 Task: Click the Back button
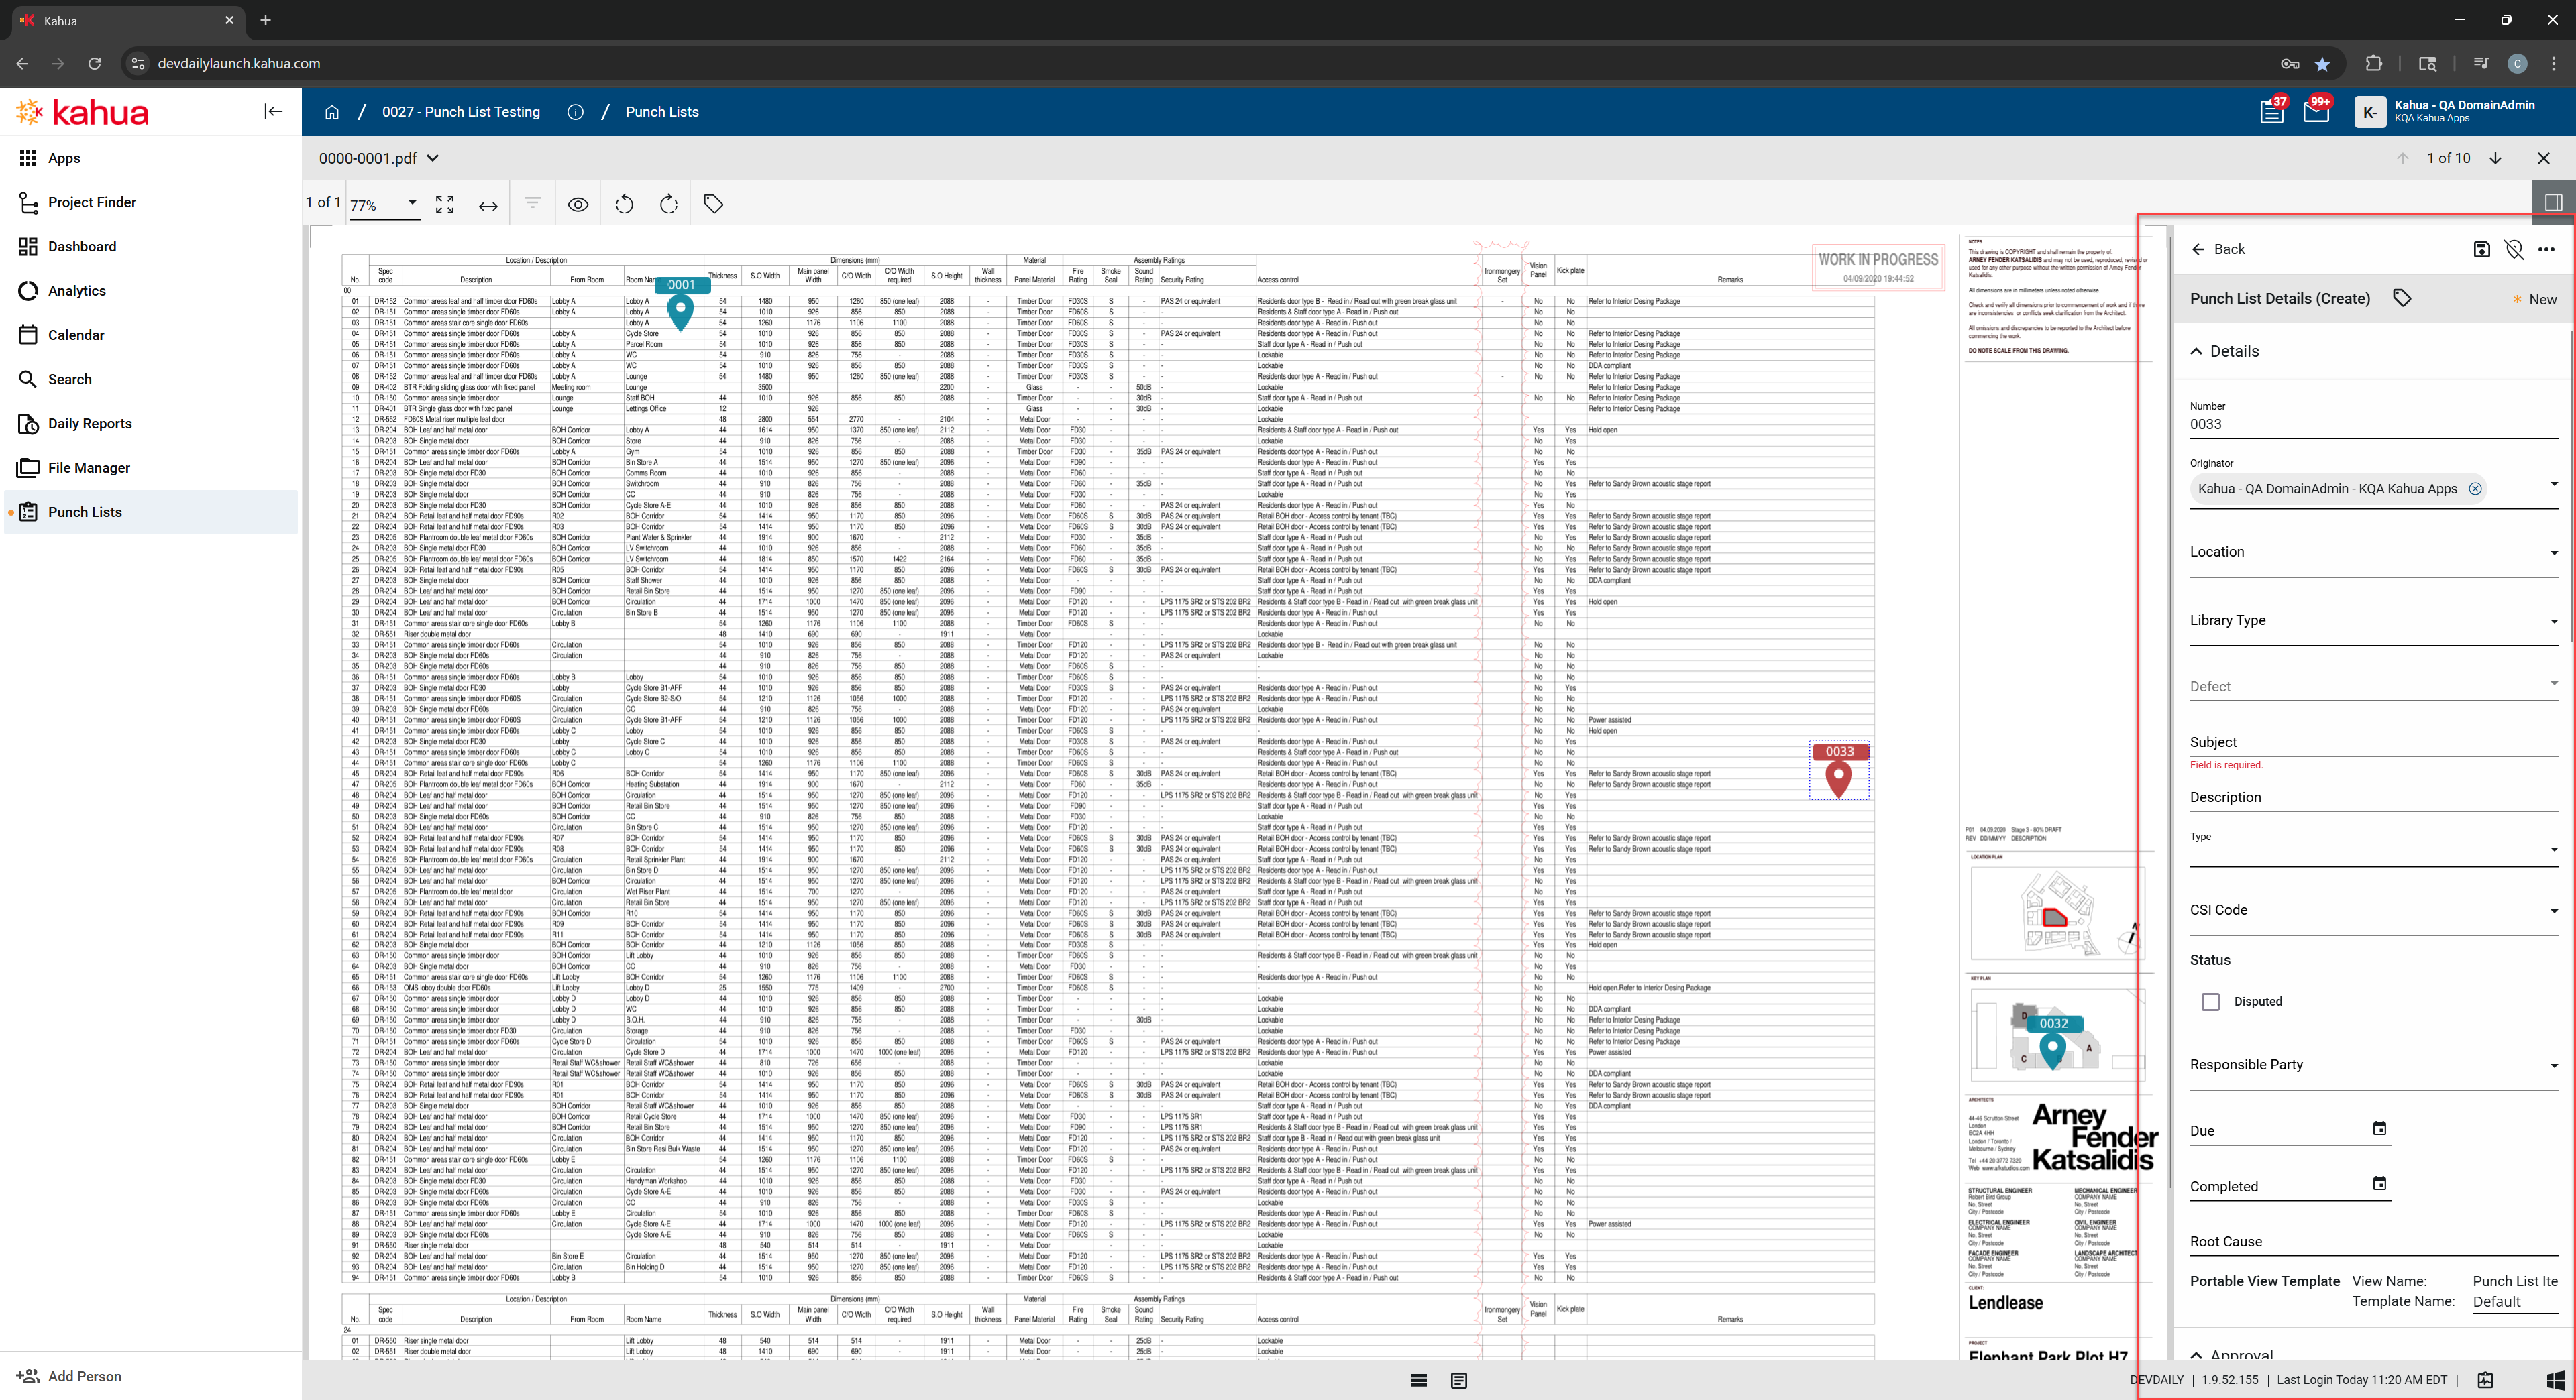[2218, 250]
